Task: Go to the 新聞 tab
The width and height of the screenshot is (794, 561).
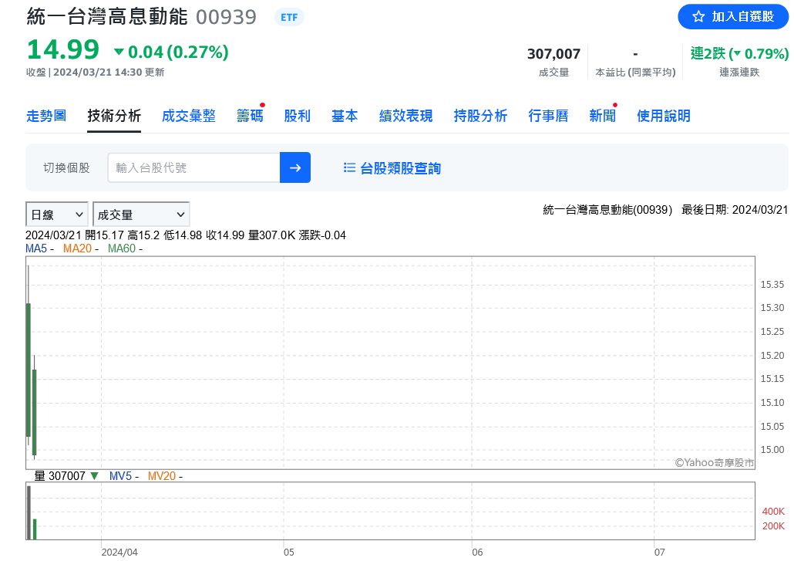Action: tap(603, 116)
